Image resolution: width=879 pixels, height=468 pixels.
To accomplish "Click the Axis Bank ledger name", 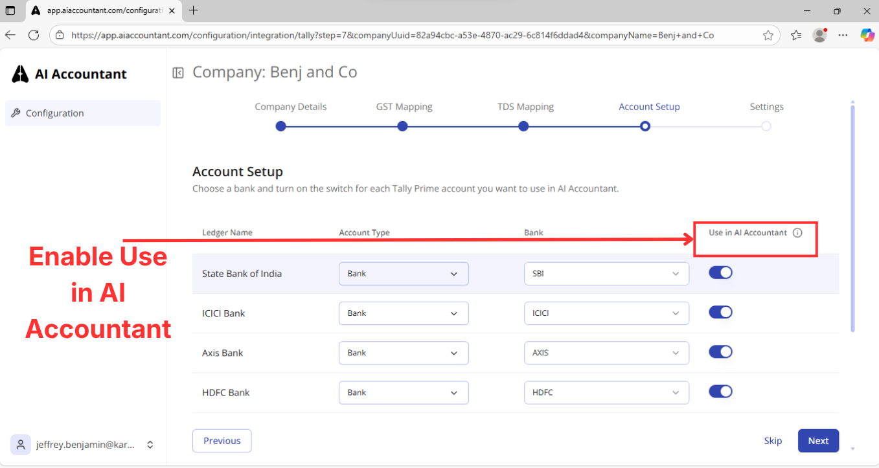I will pyautogui.click(x=222, y=353).
